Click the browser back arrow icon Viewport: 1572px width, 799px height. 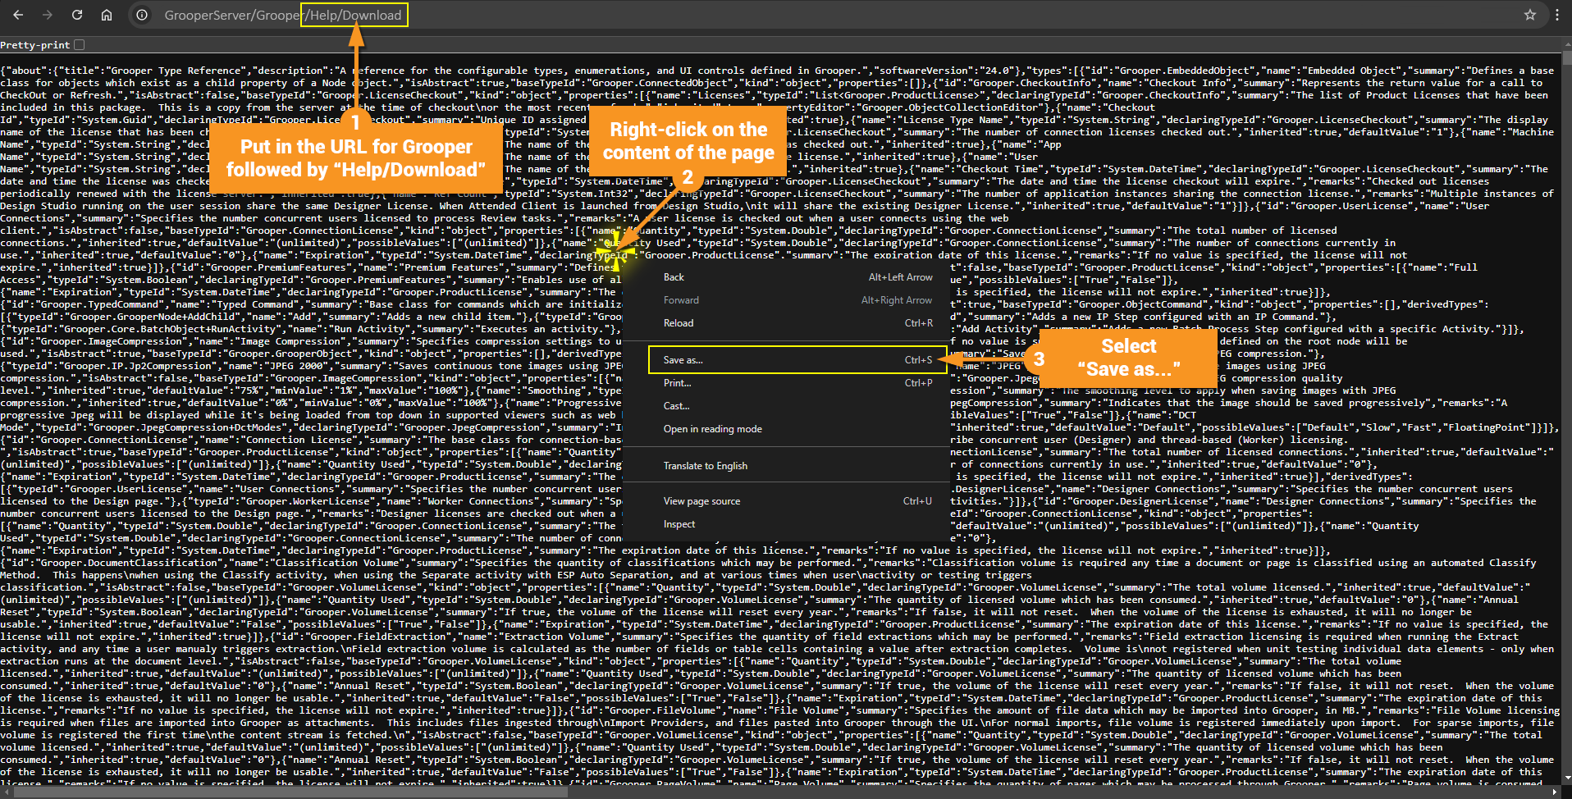(18, 15)
